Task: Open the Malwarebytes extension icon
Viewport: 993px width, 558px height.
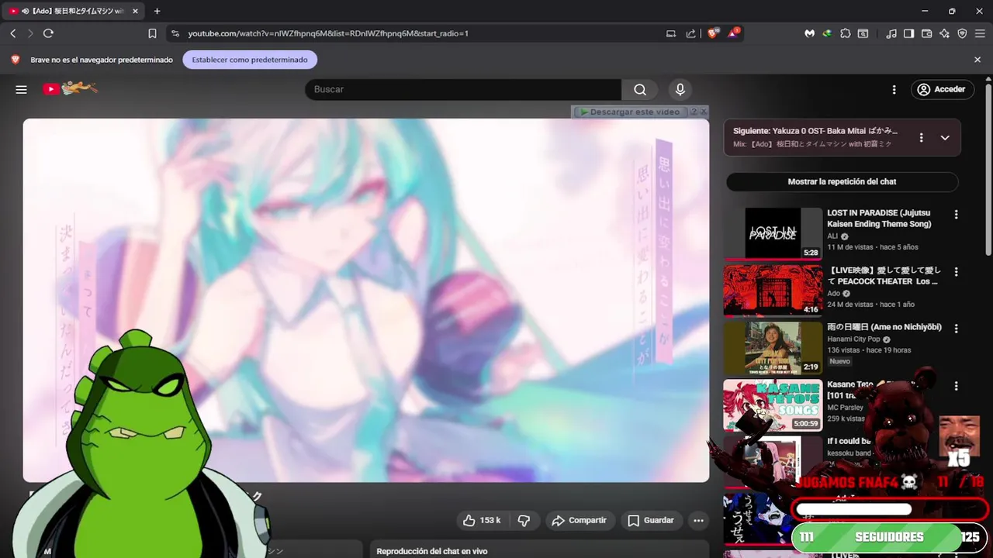Action: [x=809, y=33]
